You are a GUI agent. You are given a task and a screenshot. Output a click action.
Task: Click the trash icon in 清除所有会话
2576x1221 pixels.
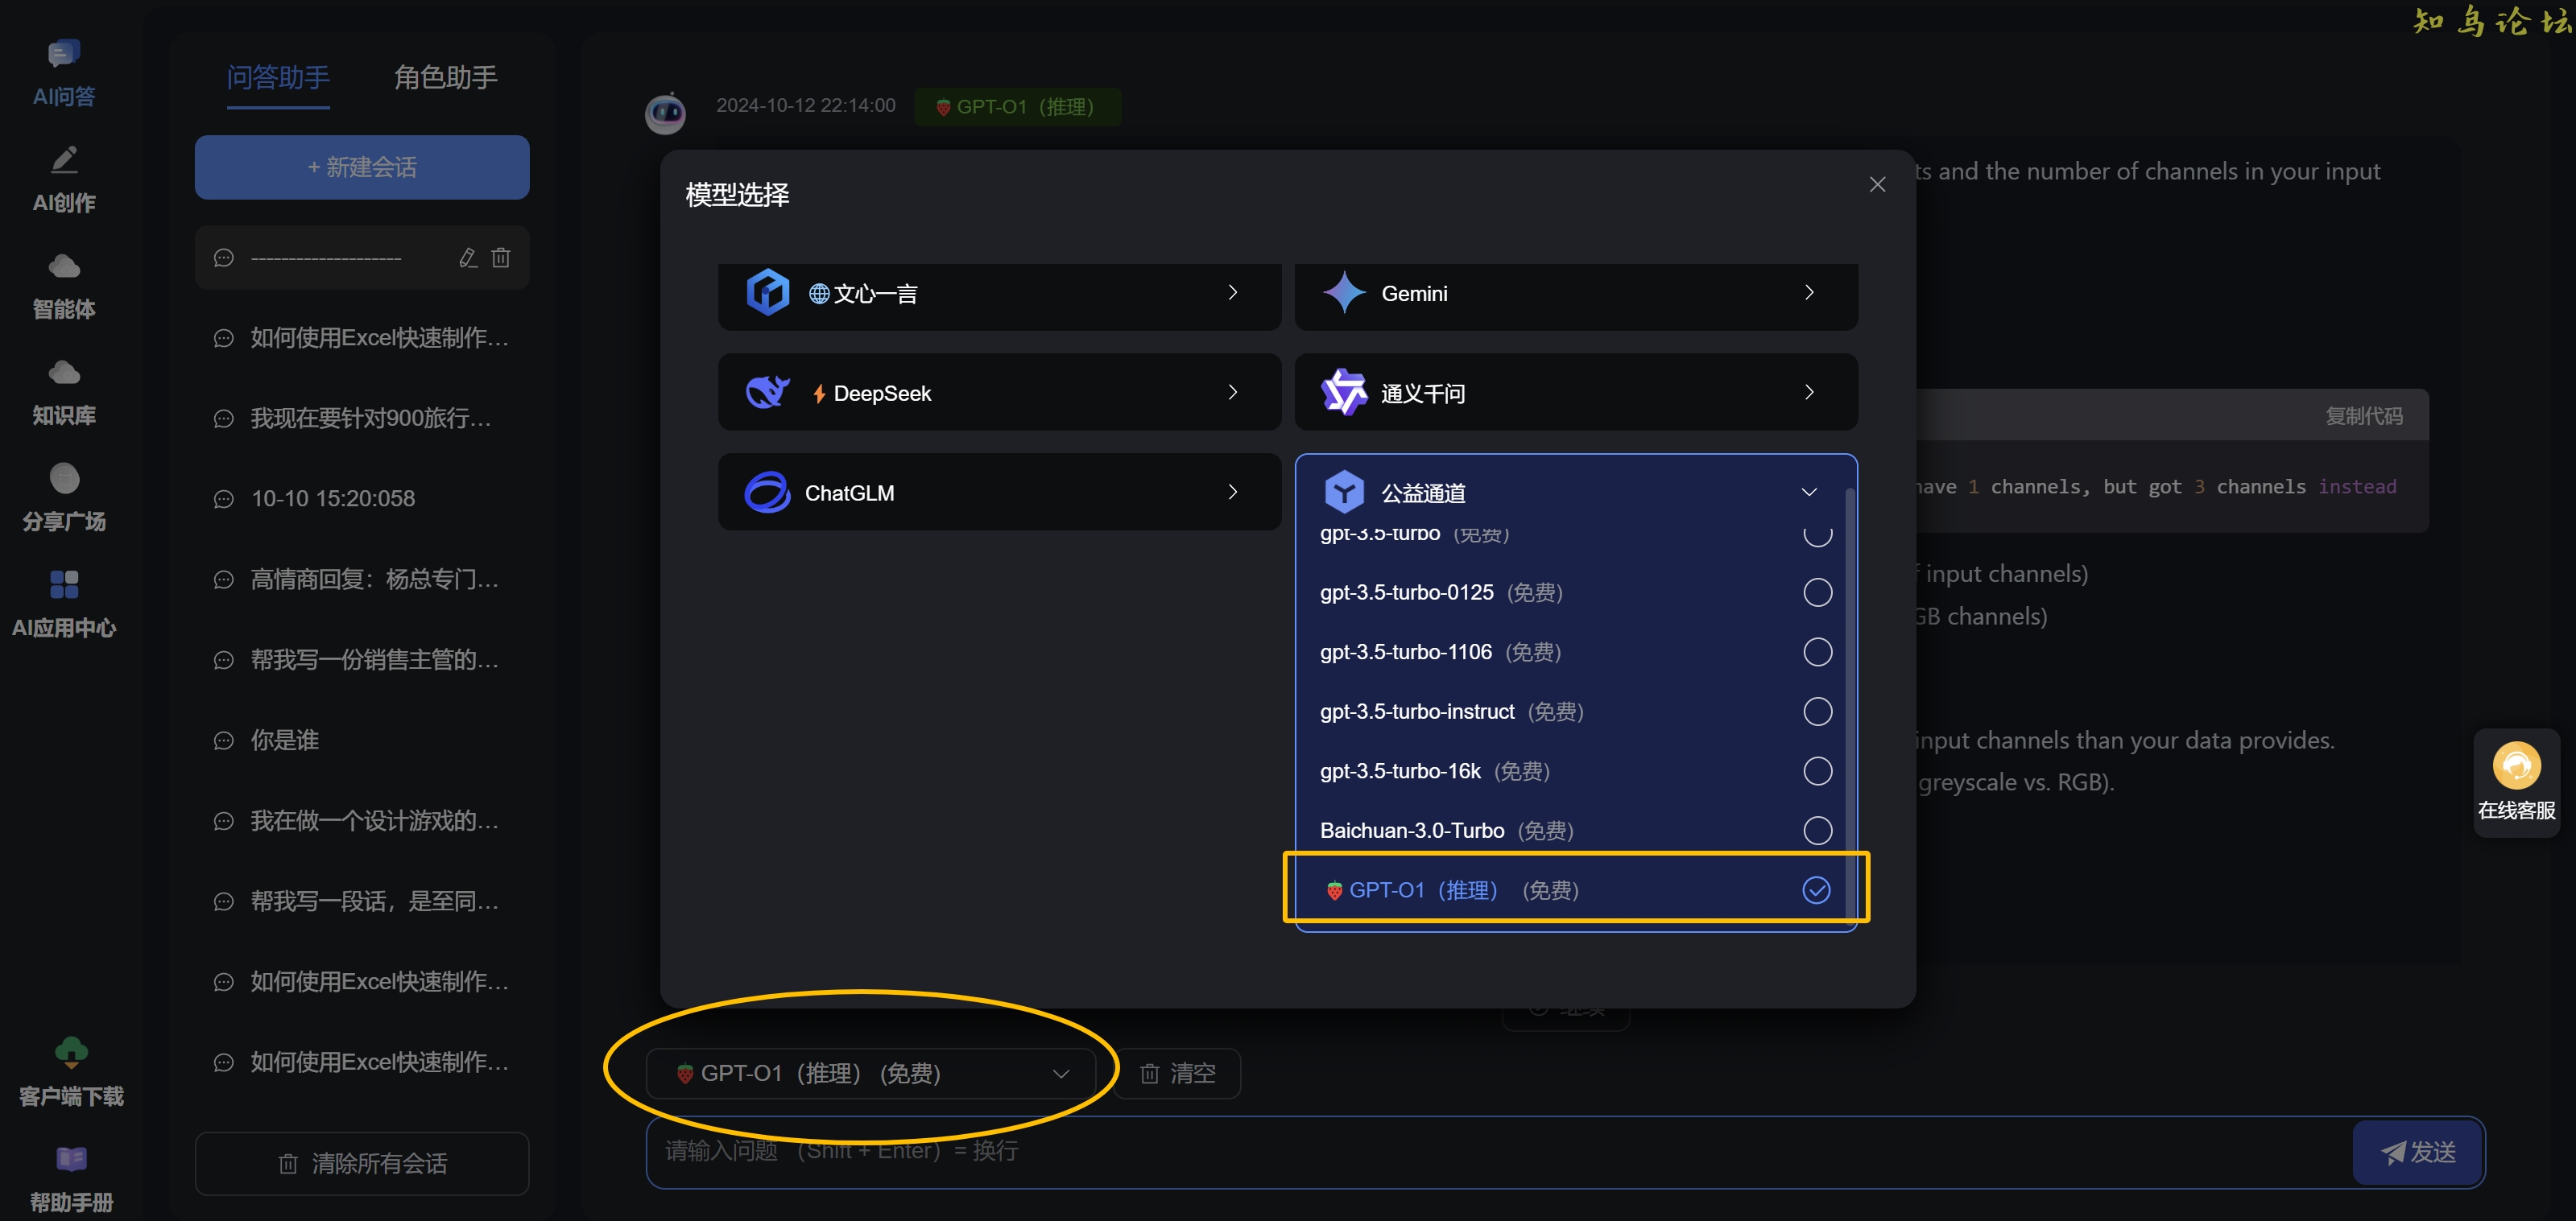point(288,1164)
